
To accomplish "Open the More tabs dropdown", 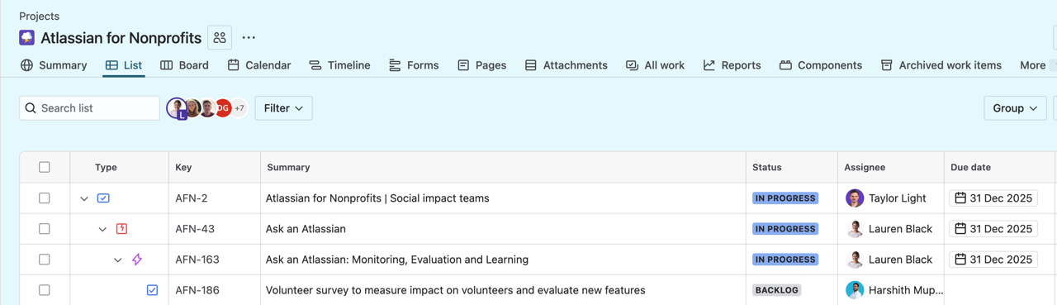I will coord(1037,65).
